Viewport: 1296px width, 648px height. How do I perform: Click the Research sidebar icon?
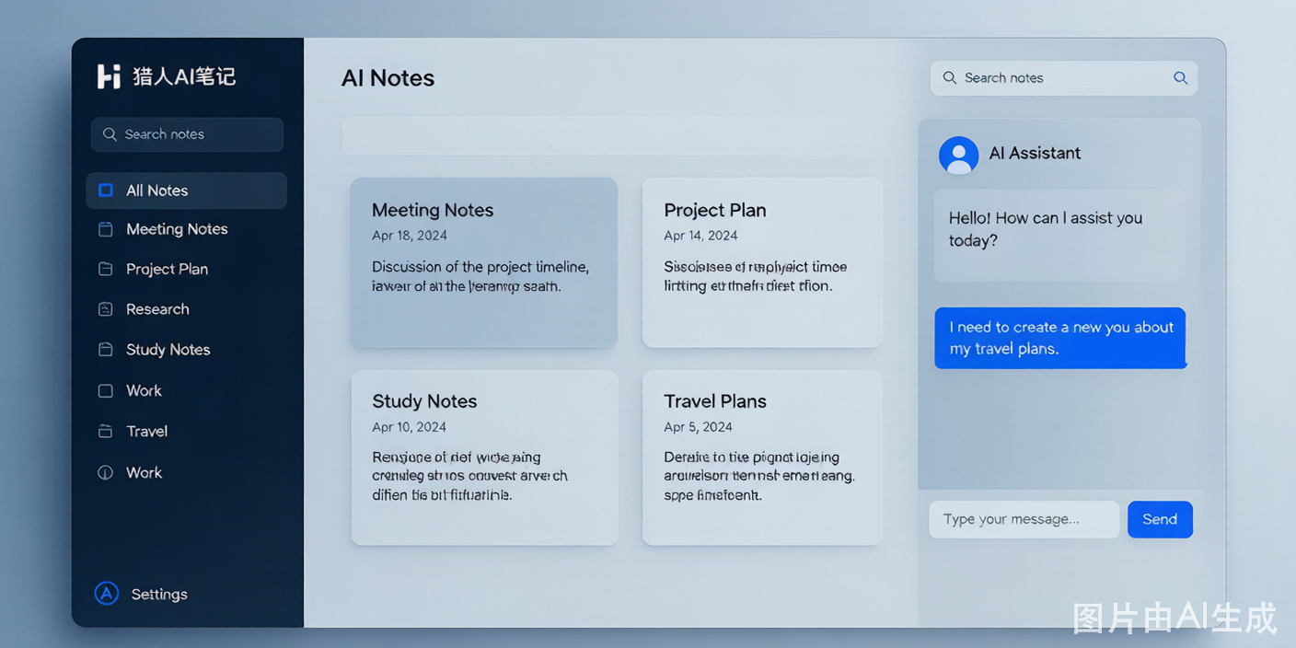pyautogui.click(x=106, y=309)
